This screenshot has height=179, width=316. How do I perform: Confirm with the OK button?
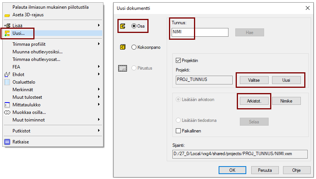(232, 170)
